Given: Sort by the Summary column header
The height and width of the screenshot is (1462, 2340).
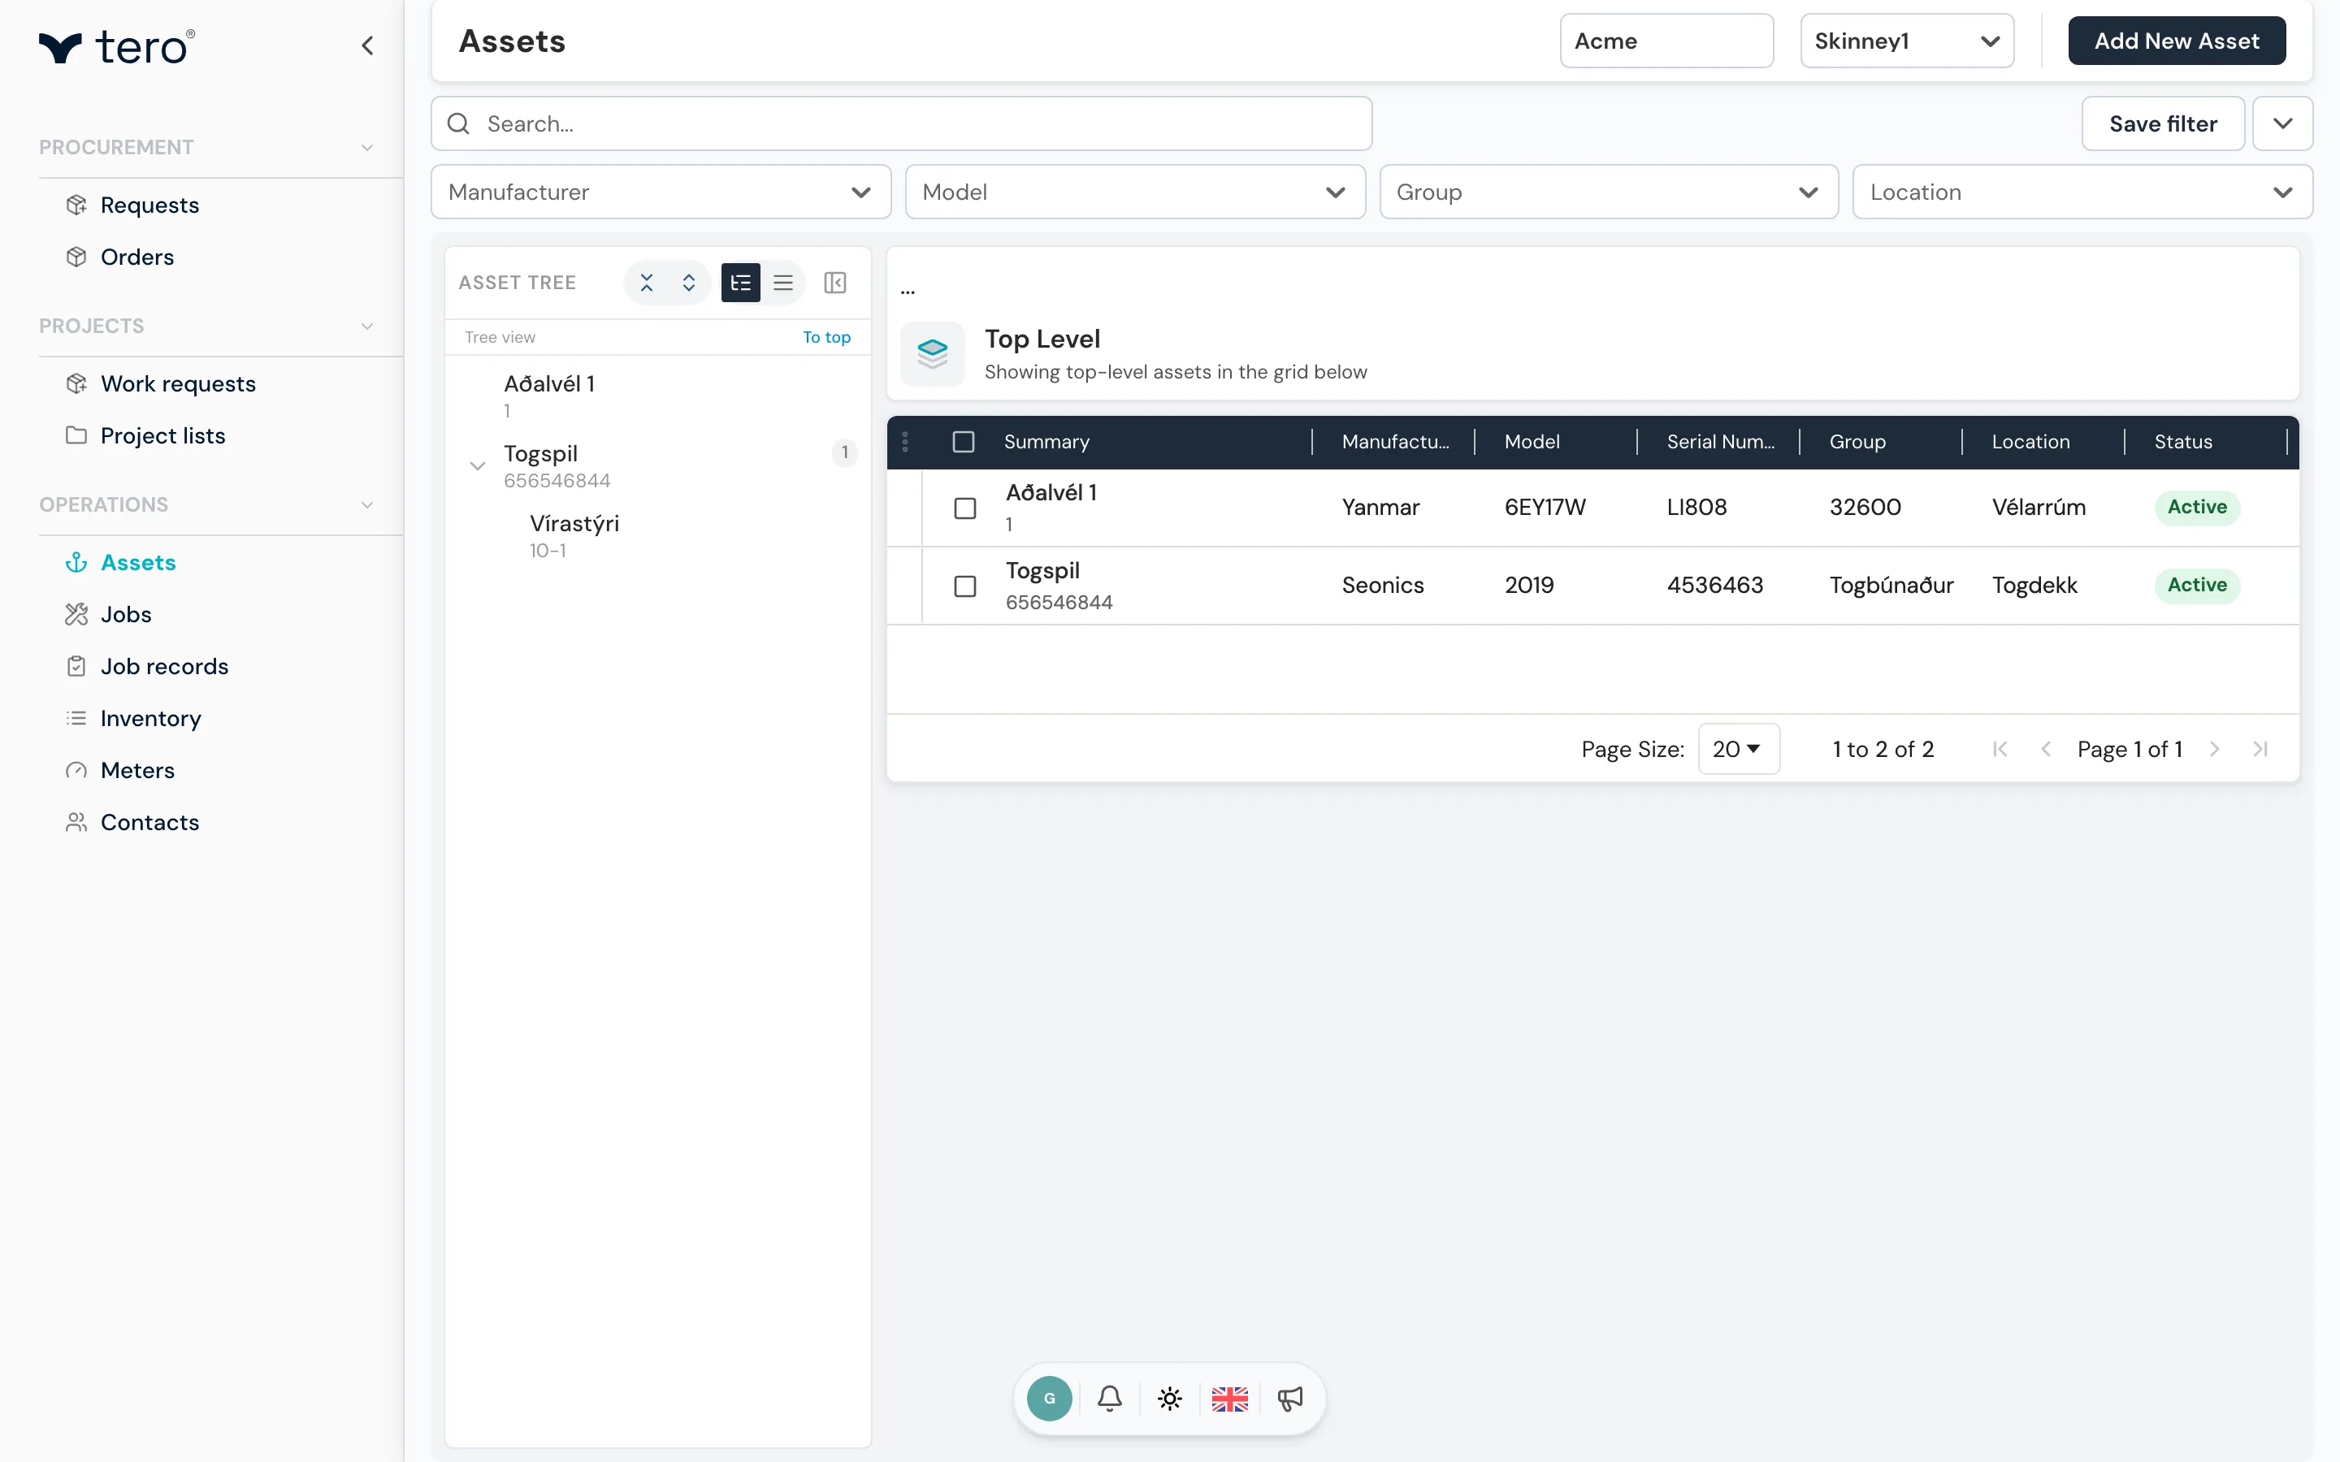Looking at the screenshot, I should [x=1046, y=442].
